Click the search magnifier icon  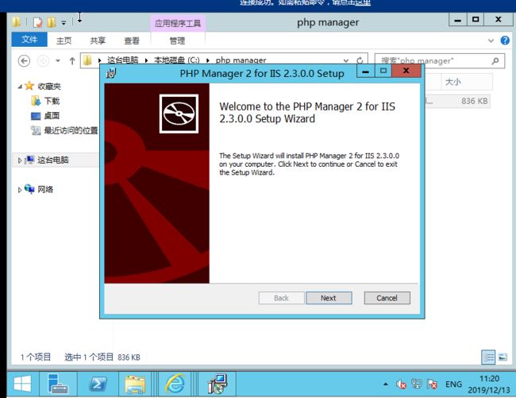495,61
